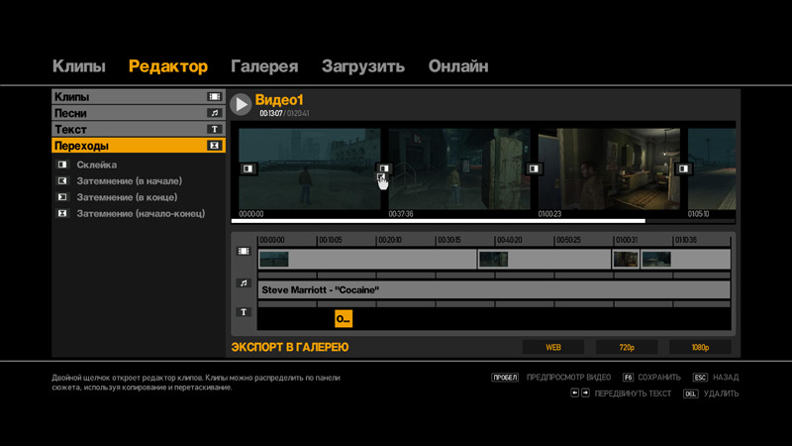The image size is (792, 446).
Task: Click the text track T icon
Action: [x=244, y=312]
